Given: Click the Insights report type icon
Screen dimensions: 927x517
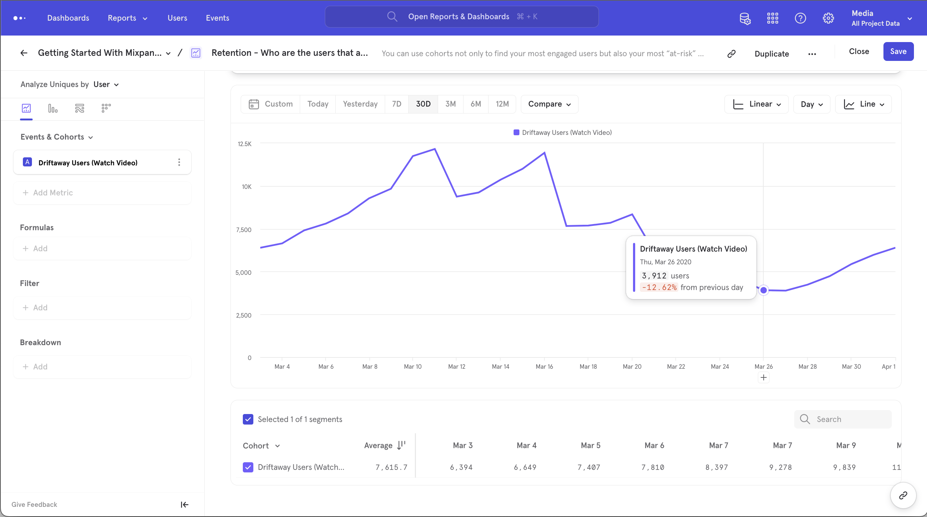Looking at the screenshot, I should pos(196,53).
